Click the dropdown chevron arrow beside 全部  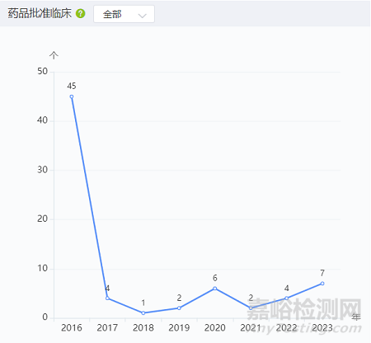142,16
